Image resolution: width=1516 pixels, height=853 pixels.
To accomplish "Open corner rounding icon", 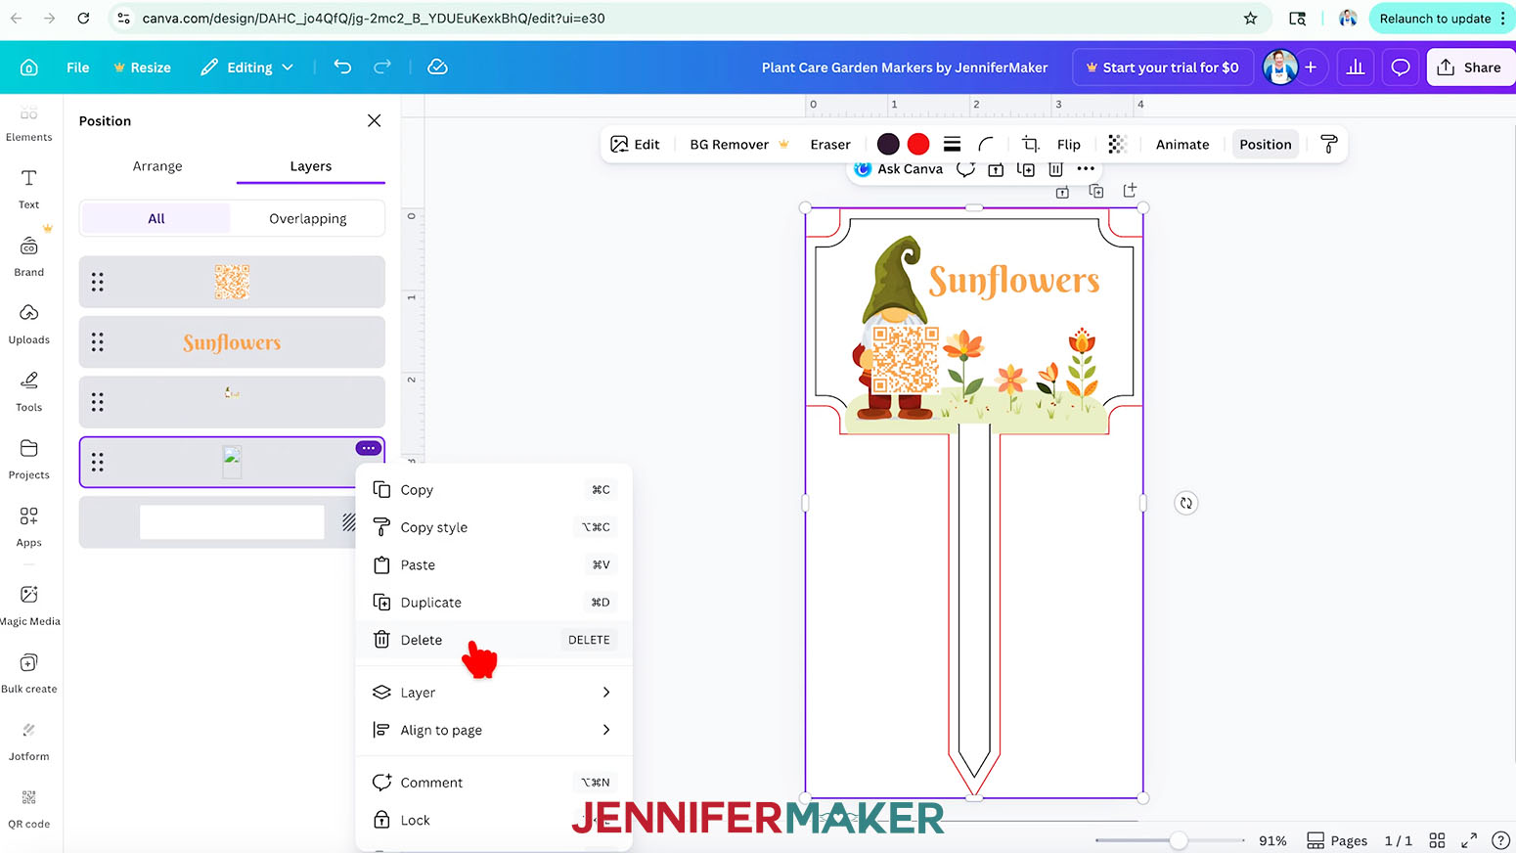I will pyautogui.click(x=986, y=144).
